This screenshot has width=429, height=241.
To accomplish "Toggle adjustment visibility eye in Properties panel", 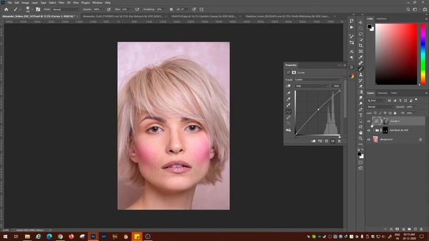I will point(333,141).
